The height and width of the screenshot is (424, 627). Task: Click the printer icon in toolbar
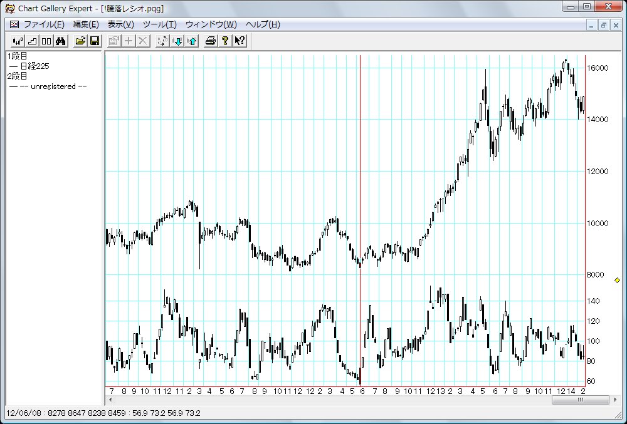[x=211, y=41]
